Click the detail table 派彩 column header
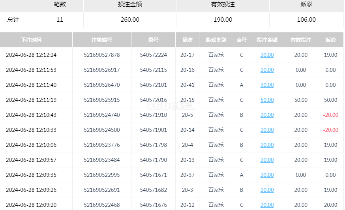345x210 pixels. point(330,40)
